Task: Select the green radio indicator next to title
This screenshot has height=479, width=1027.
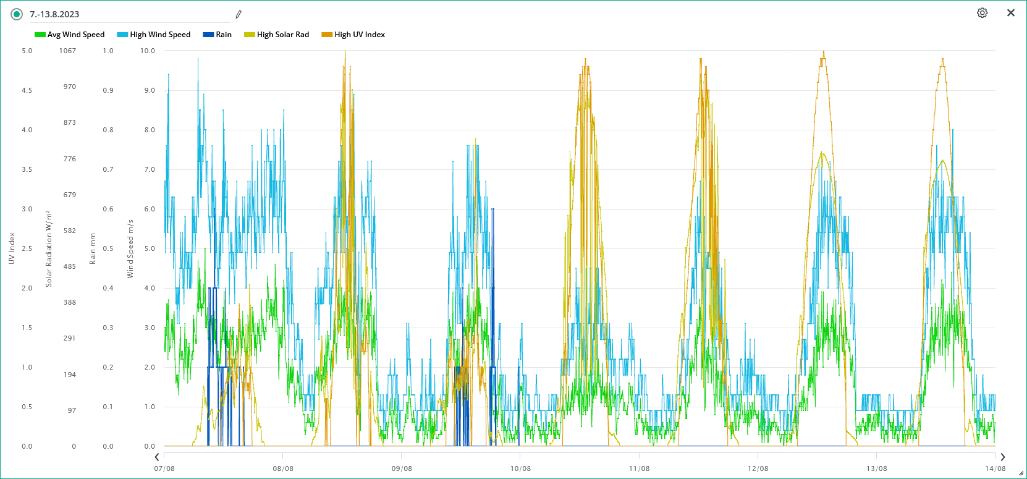Action: [x=17, y=14]
